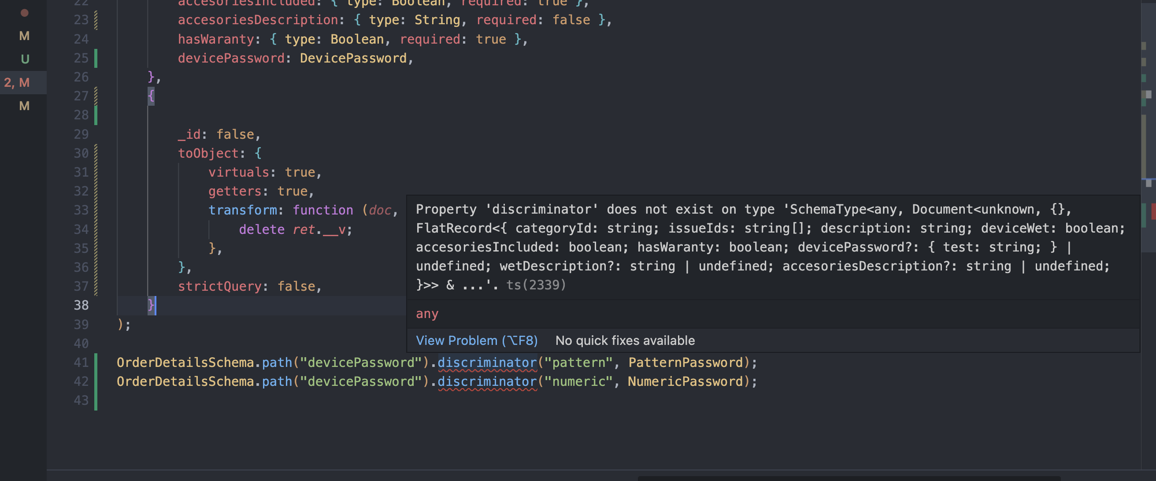
Task: Click the green change bar beside line 25
Action: point(96,58)
